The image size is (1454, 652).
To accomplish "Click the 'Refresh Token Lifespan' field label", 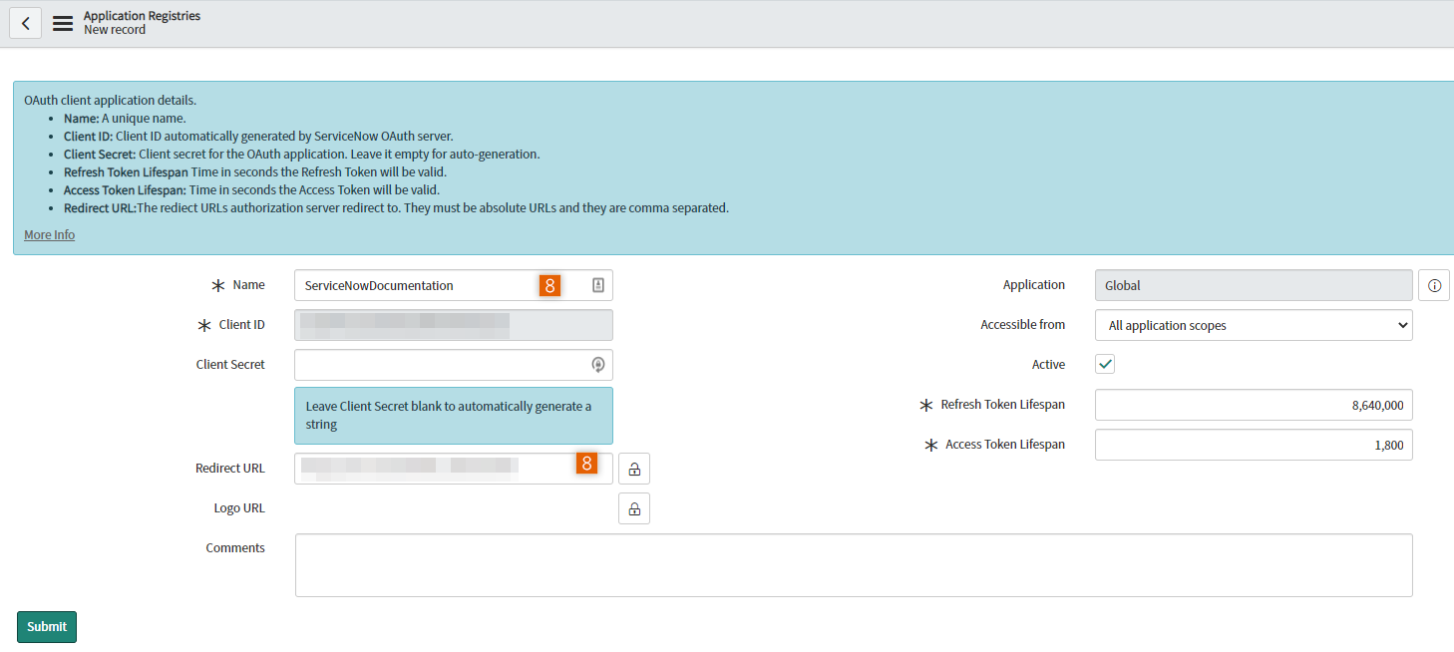I will click(x=1002, y=405).
